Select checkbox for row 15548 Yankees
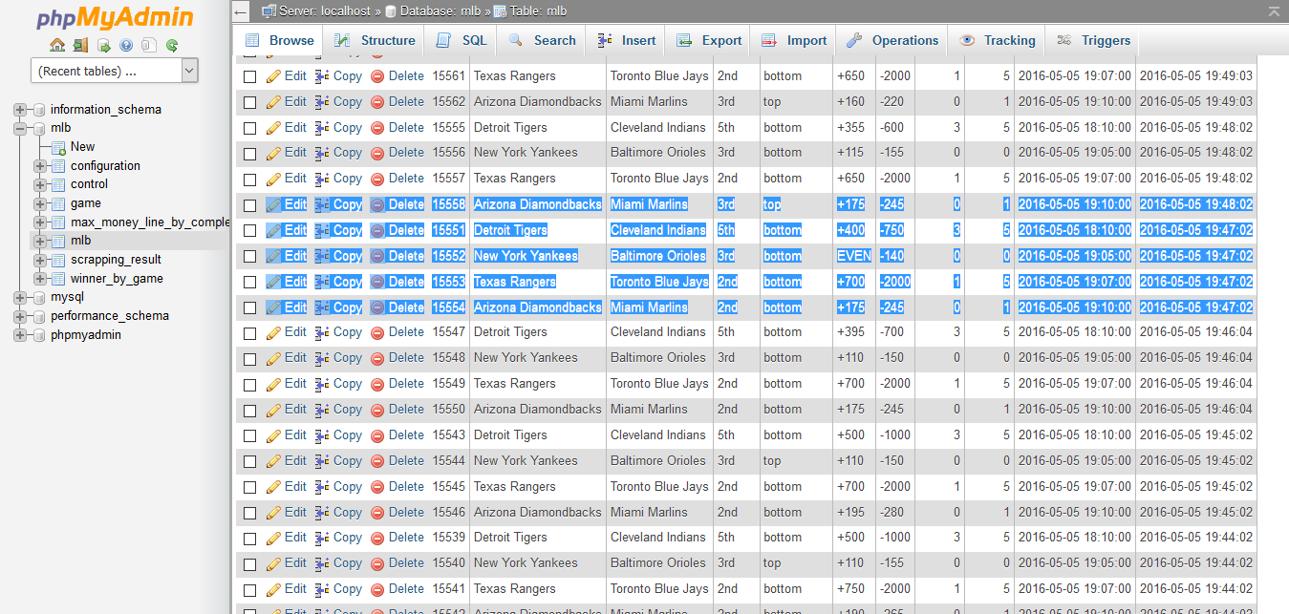1289x614 pixels. pos(250,358)
